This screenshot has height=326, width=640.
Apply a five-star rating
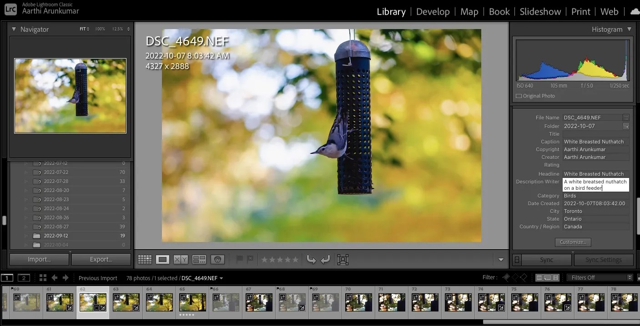click(295, 259)
